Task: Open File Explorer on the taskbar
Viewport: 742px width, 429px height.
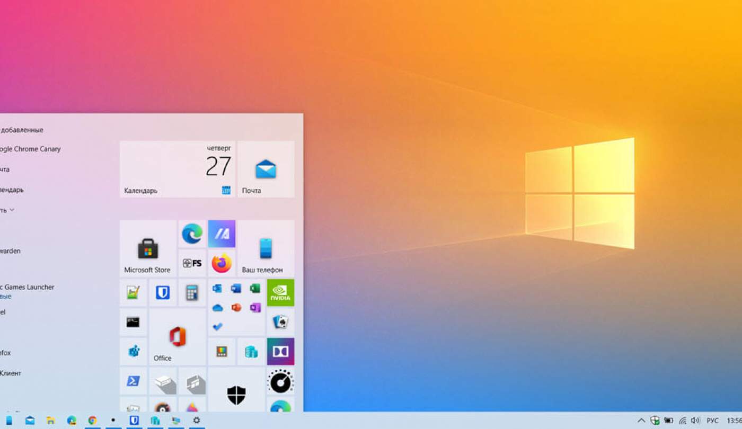Action: [51, 421]
